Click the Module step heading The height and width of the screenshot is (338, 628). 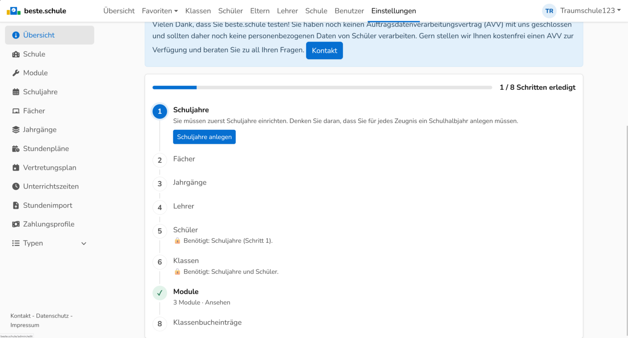pyautogui.click(x=186, y=291)
